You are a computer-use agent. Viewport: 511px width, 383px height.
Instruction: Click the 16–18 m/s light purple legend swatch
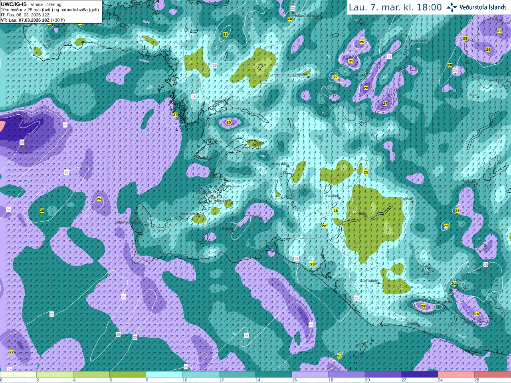(x=310, y=375)
